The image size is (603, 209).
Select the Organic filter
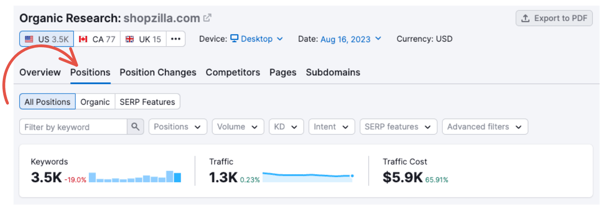95,101
